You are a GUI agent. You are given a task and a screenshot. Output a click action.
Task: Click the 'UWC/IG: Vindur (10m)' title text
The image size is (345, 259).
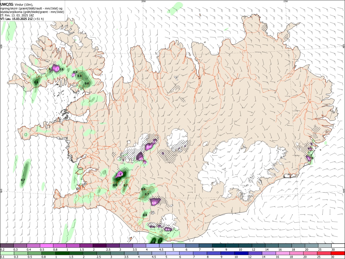[x=17, y=5]
